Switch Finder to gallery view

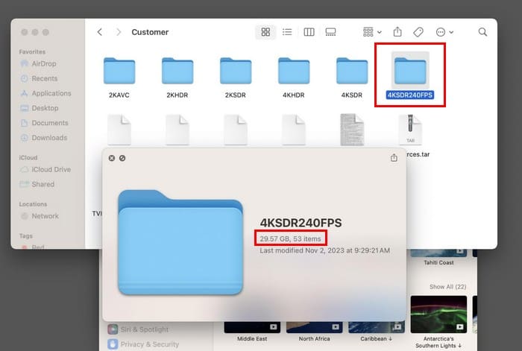pyautogui.click(x=331, y=32)
